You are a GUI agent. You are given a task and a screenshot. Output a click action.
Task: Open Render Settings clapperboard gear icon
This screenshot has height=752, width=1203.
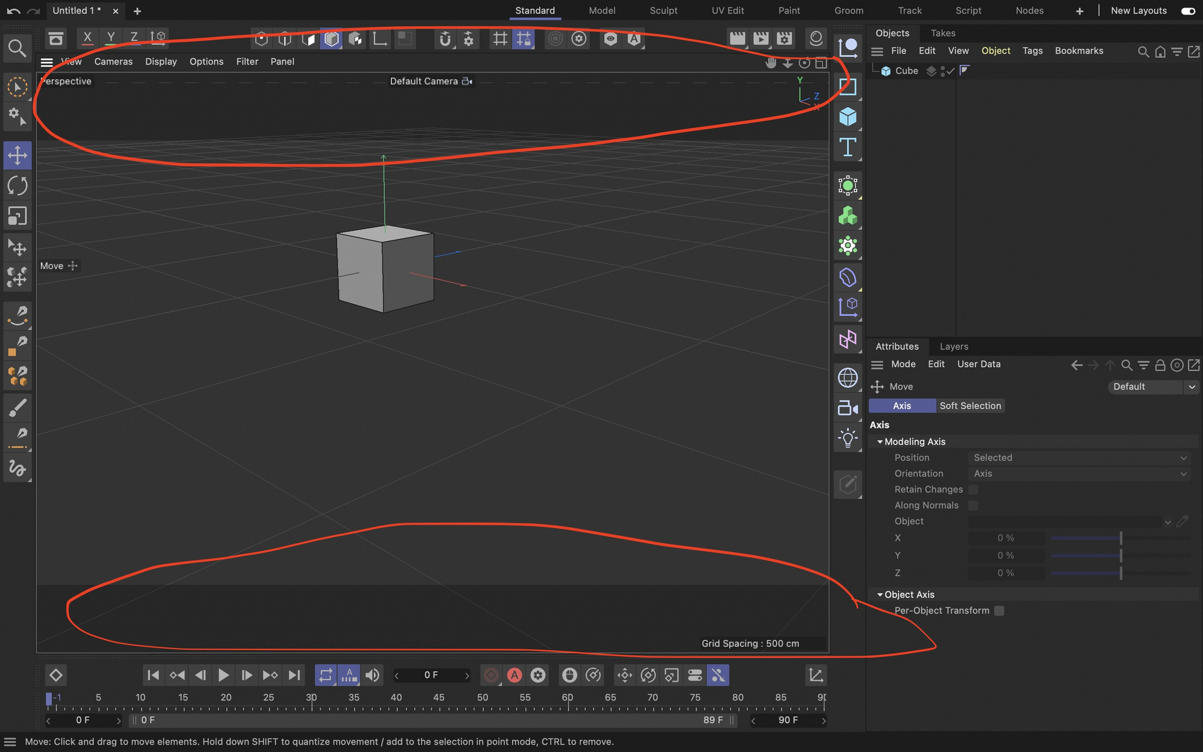(784, 39)
